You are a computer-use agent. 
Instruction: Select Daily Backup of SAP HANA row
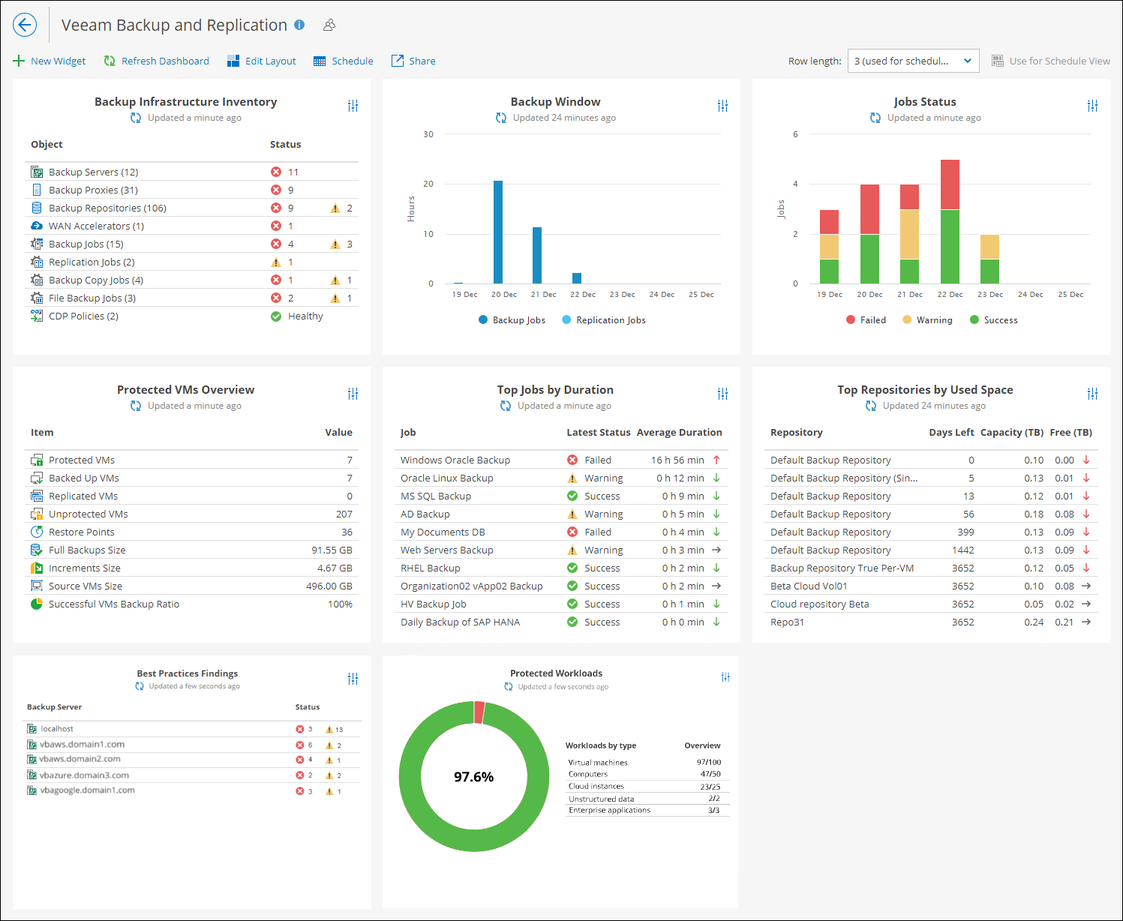click(x=560, y=622)
